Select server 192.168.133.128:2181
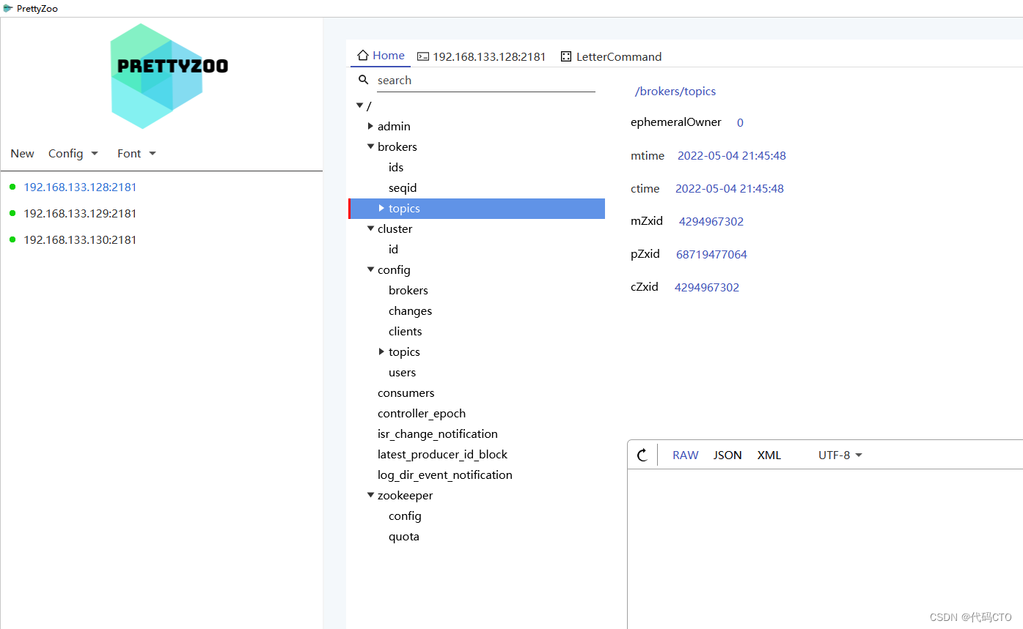 point(80,187)
